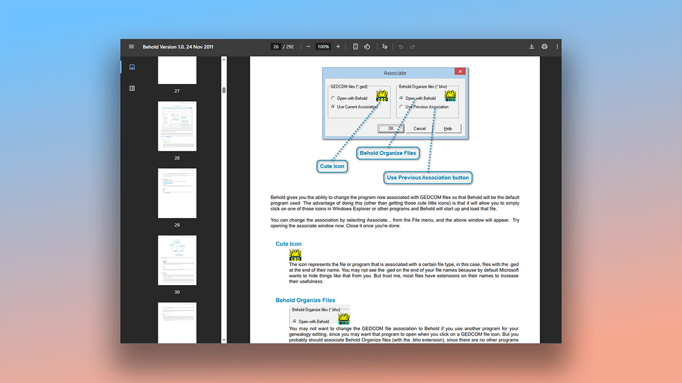Rotate the page counterclockwise
Screen dimensions: 682x383
[x=367, y=47]
